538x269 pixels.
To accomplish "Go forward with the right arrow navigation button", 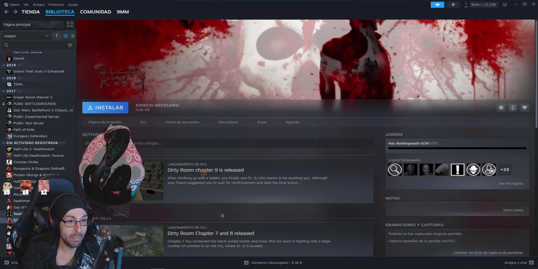I will tap(15, 12).
